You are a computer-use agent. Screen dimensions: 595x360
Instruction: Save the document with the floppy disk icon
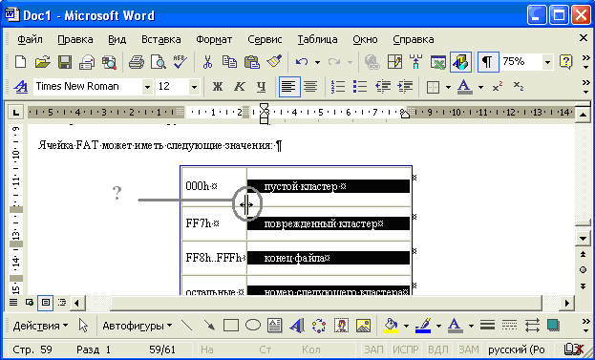pos(65,62)
